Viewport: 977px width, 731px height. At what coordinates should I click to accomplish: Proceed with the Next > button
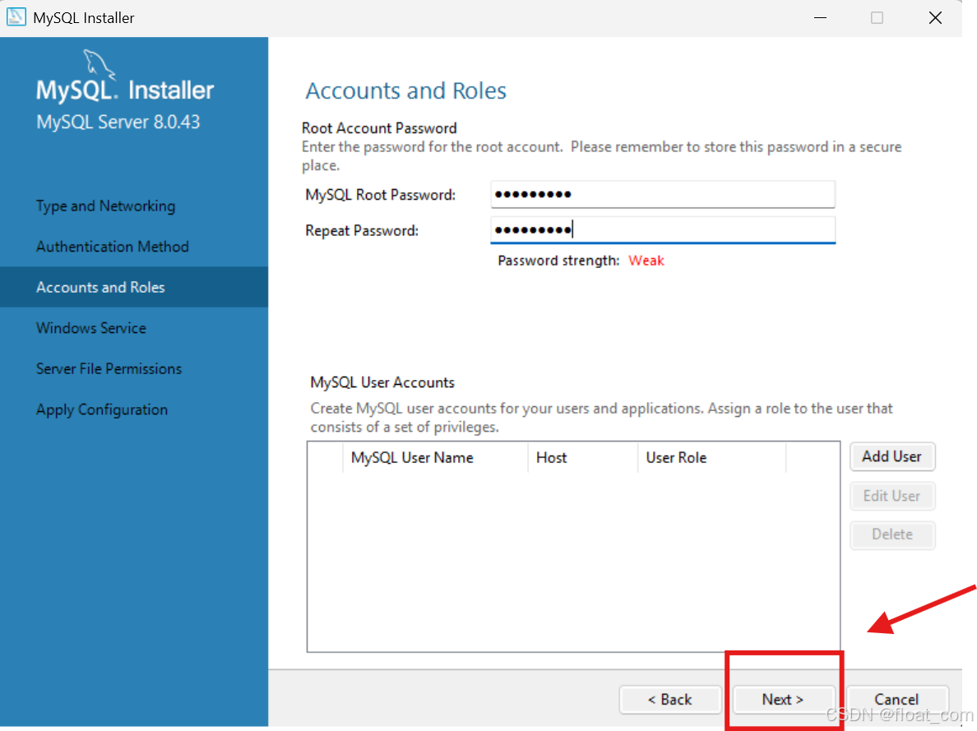[x=783, y=699]
